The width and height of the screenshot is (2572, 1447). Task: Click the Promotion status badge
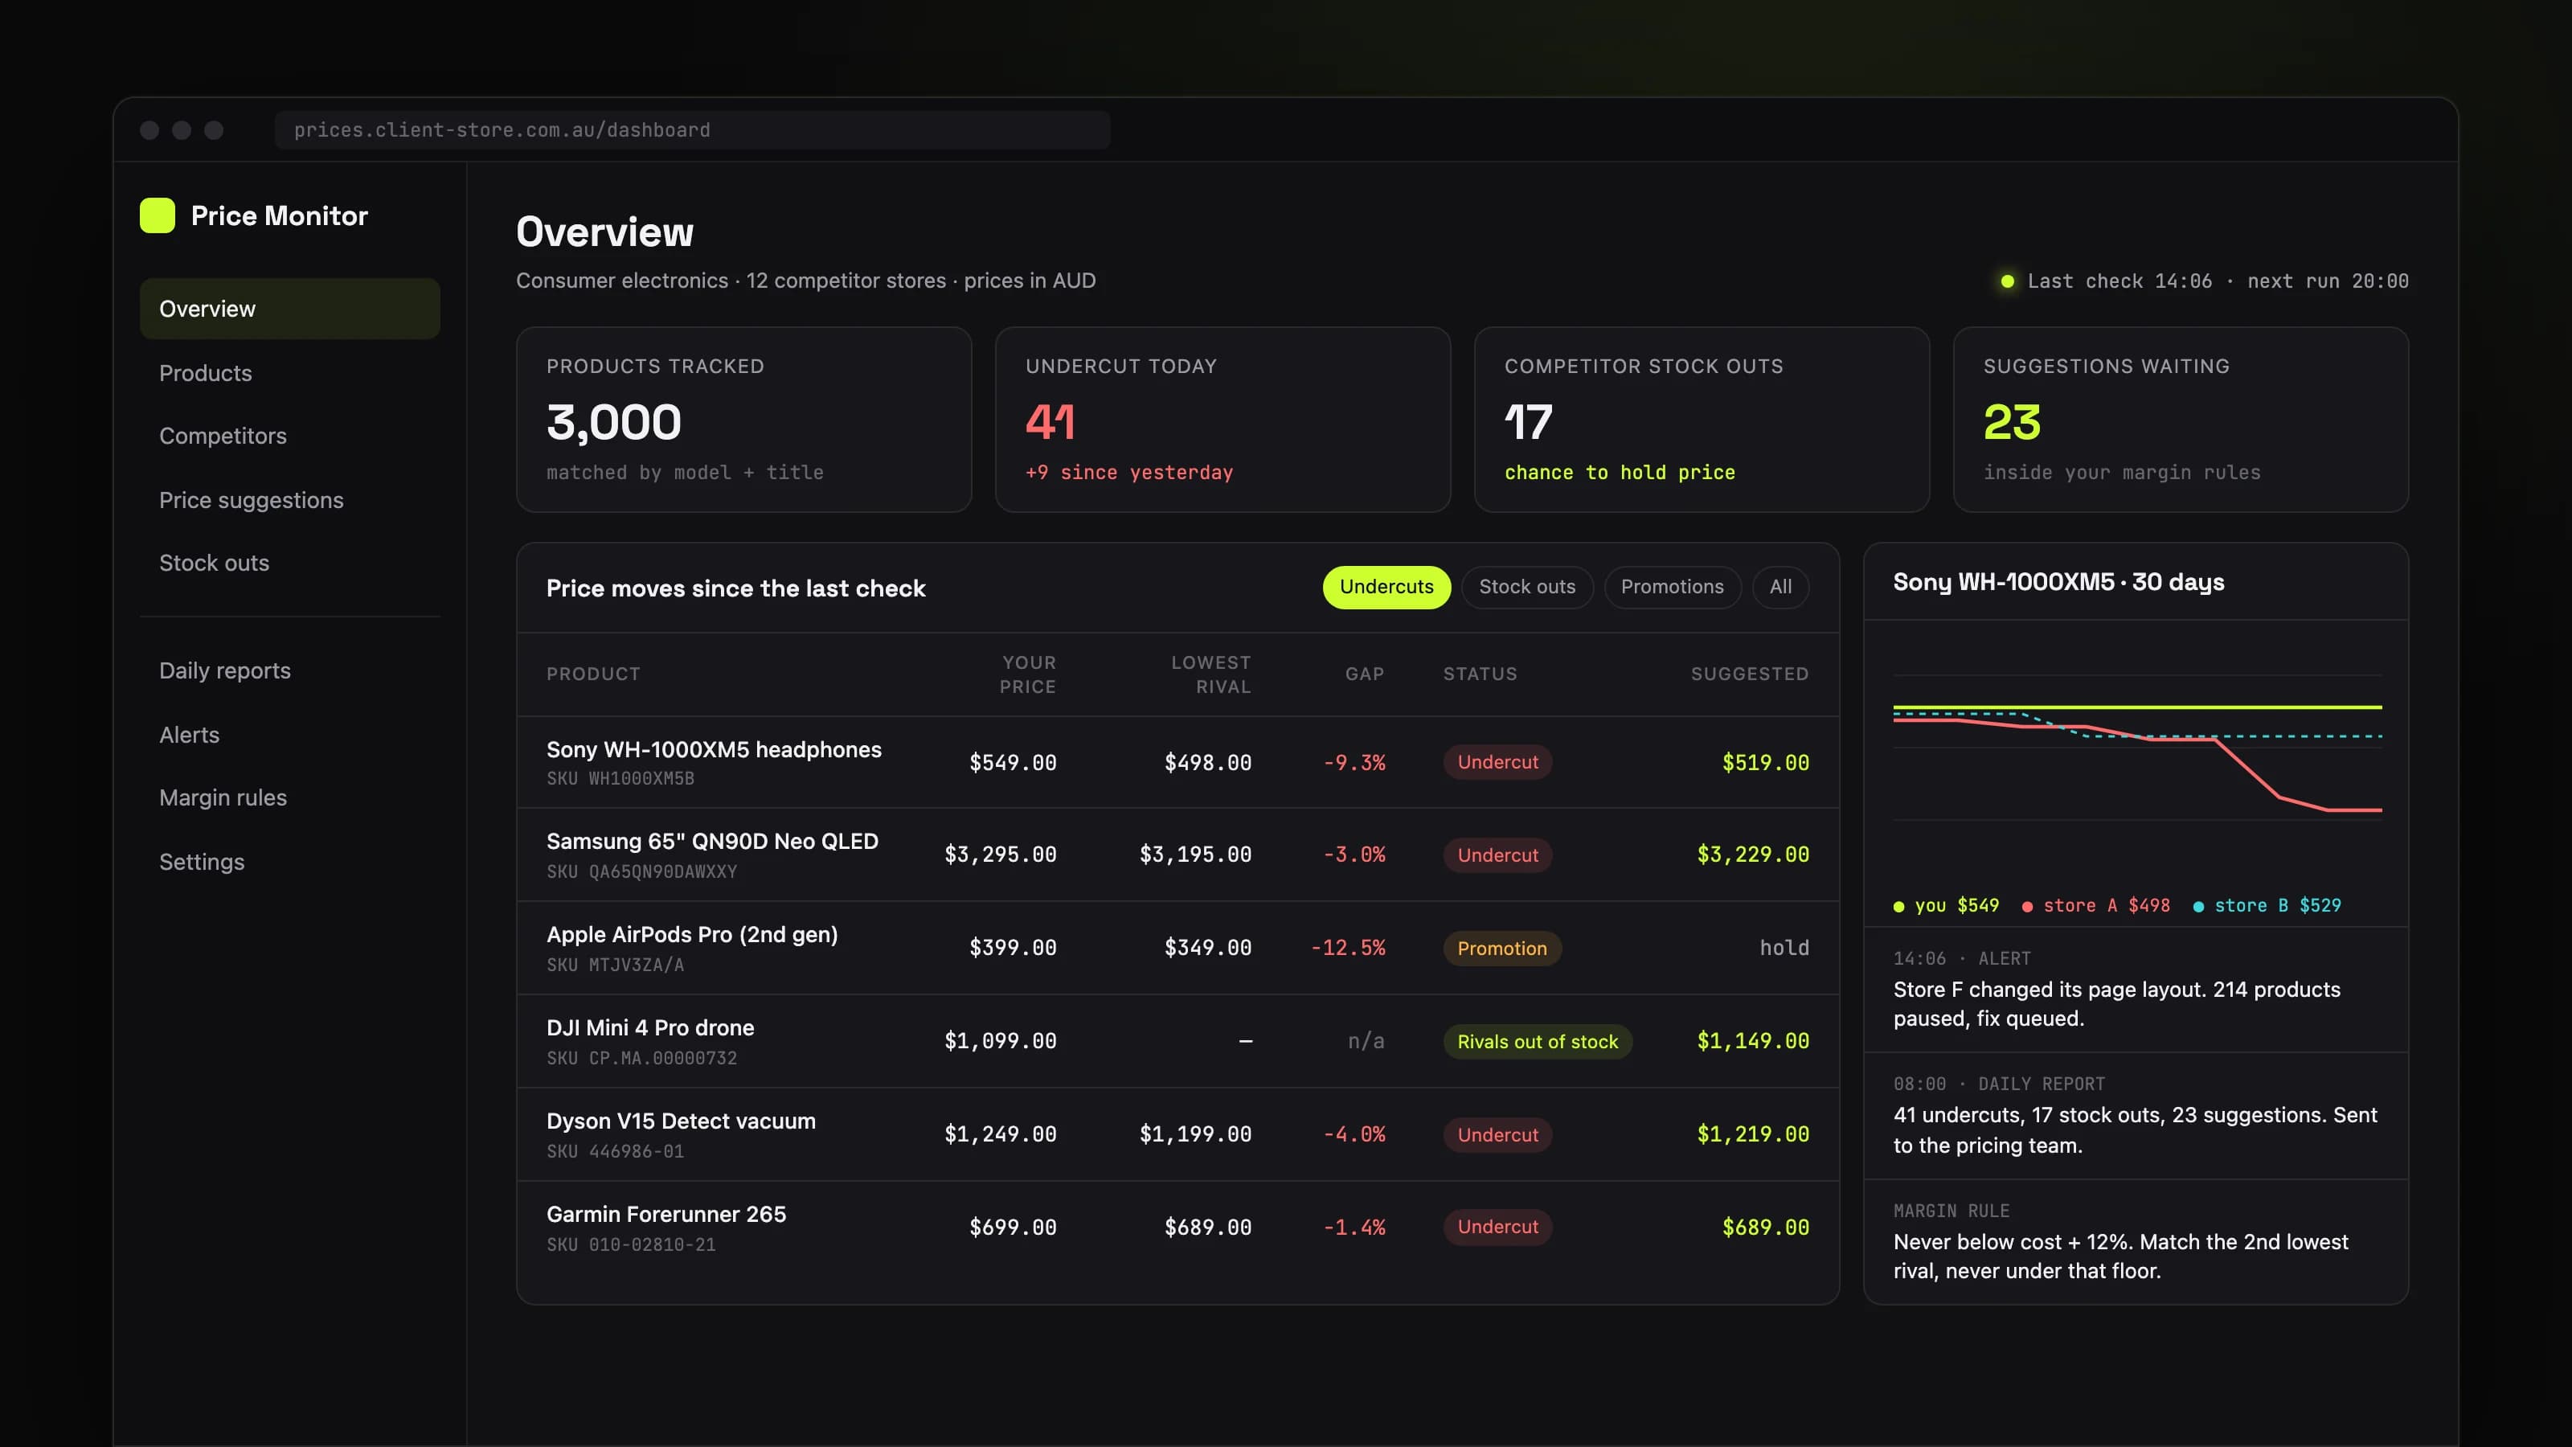pos(1501,949)
